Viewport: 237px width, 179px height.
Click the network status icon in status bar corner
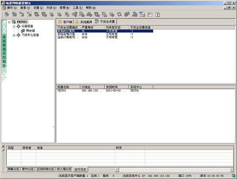tap(234, 176)
